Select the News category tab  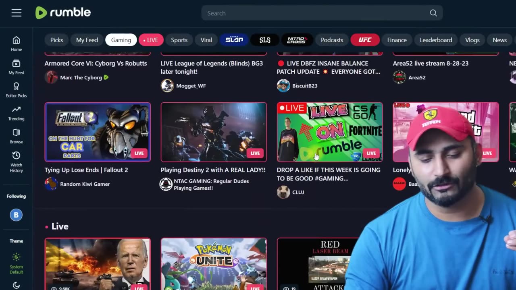499,40
